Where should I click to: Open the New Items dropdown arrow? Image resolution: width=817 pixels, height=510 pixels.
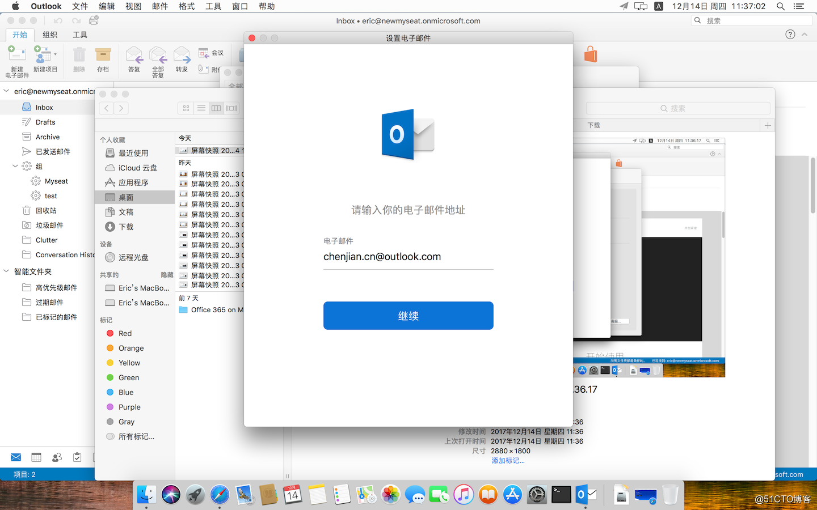(x=55, y=55)
